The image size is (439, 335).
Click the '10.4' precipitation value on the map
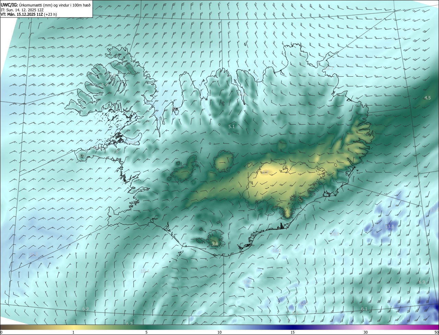145,271
